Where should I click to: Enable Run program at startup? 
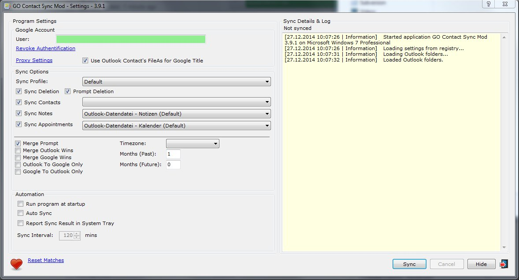tap(21, 204)
